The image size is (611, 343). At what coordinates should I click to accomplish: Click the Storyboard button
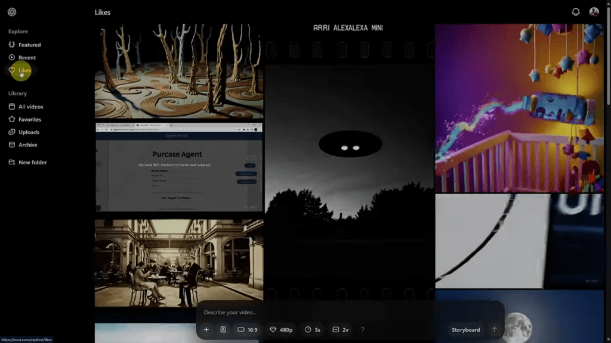[x=465, y=329]
